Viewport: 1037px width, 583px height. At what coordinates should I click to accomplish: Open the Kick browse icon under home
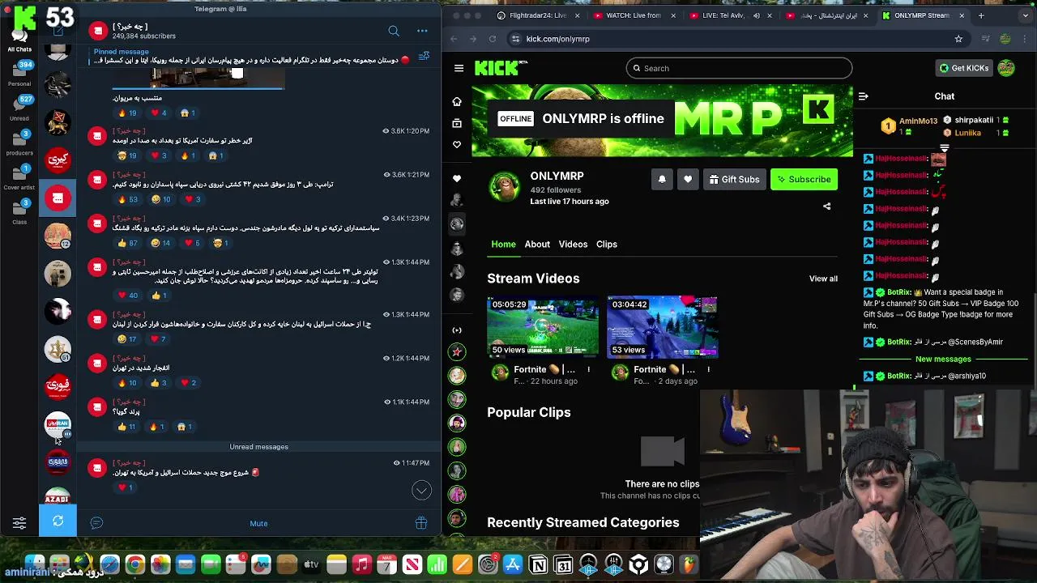click(457, 123)
